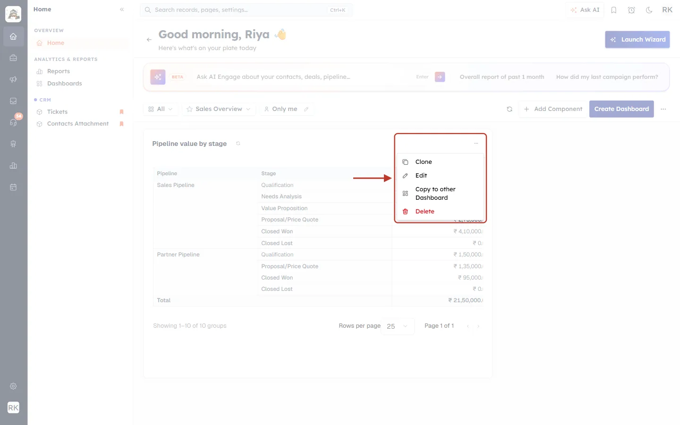Toggle the widget's three-dot options menu
Viewport: 680px width, 425px height.
click(476, 143)
